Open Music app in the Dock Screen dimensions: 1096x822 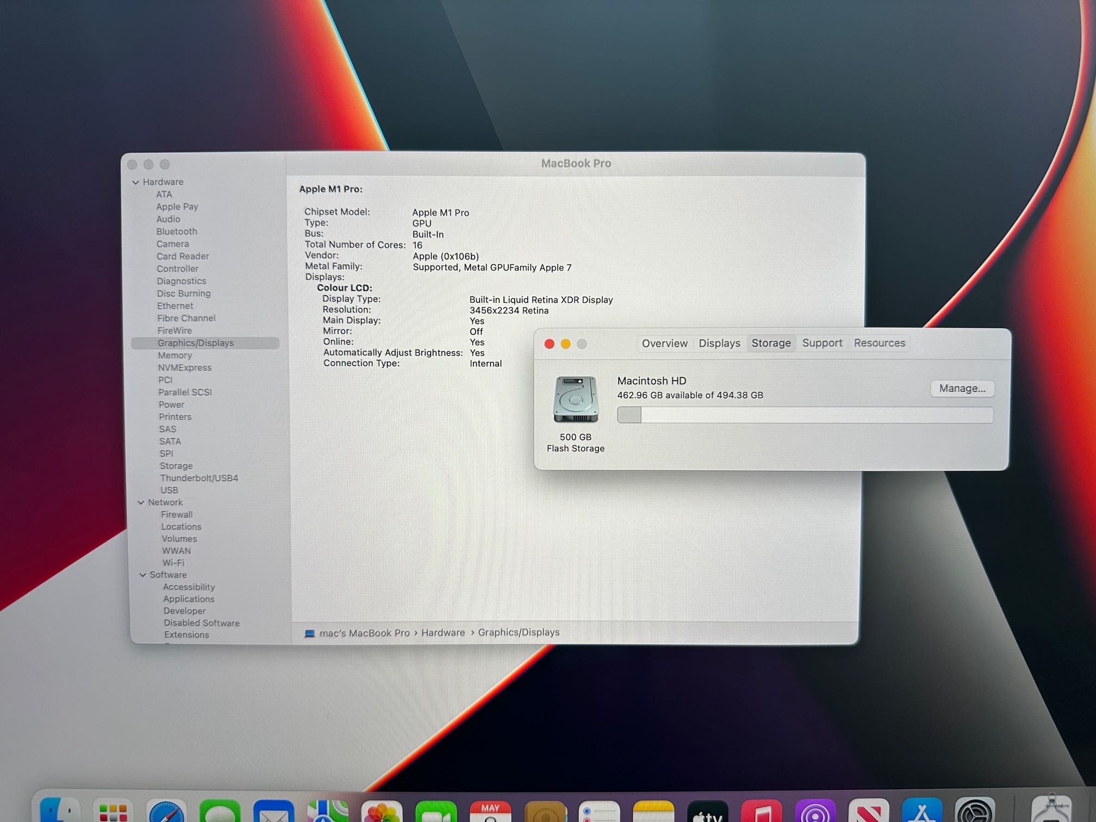point(761,811)
